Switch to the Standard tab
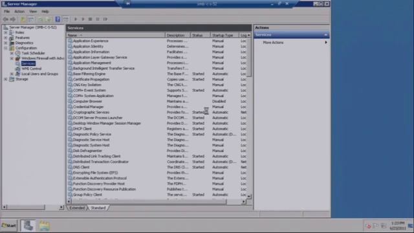The height and width of the screenshot is (233, 414). [x=98, y=208]
